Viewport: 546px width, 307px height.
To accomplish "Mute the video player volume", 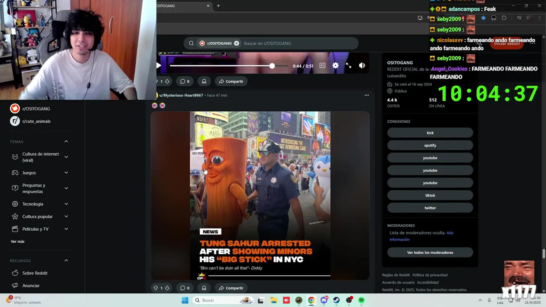I will 362,66.
